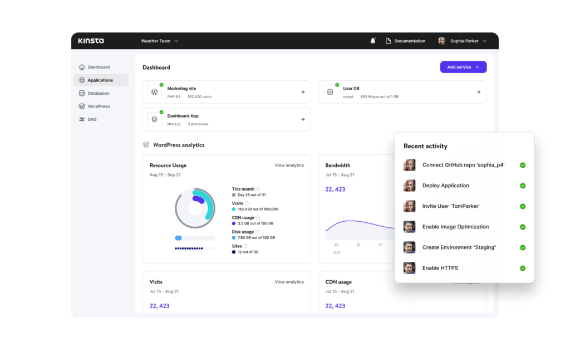
Task: Switch to the Dashboard heading section
Action: [x=156, y=67]
